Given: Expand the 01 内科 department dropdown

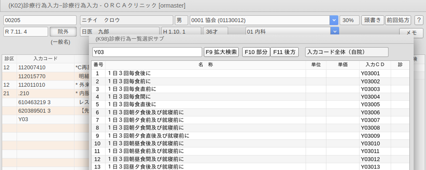Looking at the screenshot, I should coord(335,32).
